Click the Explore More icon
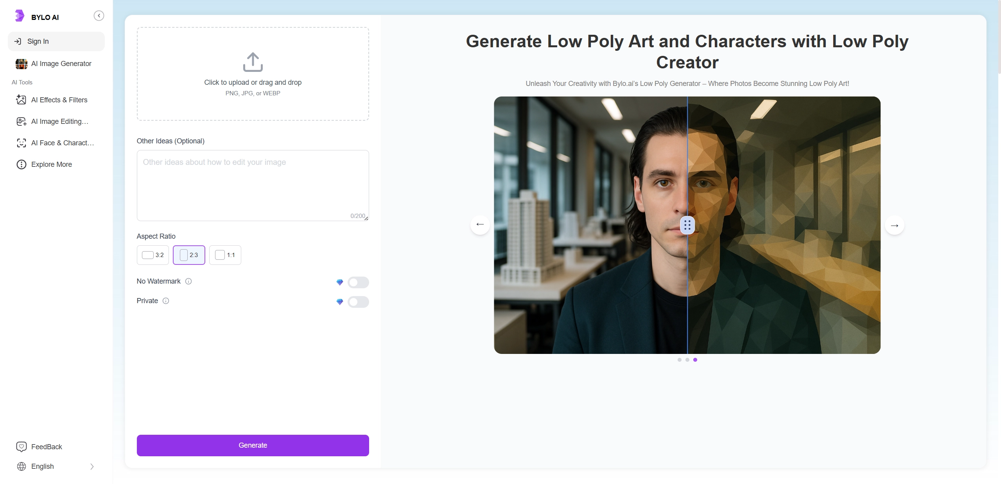This screenshot has height=484, width=1001. pyautogui.click(x=21, y=164)
